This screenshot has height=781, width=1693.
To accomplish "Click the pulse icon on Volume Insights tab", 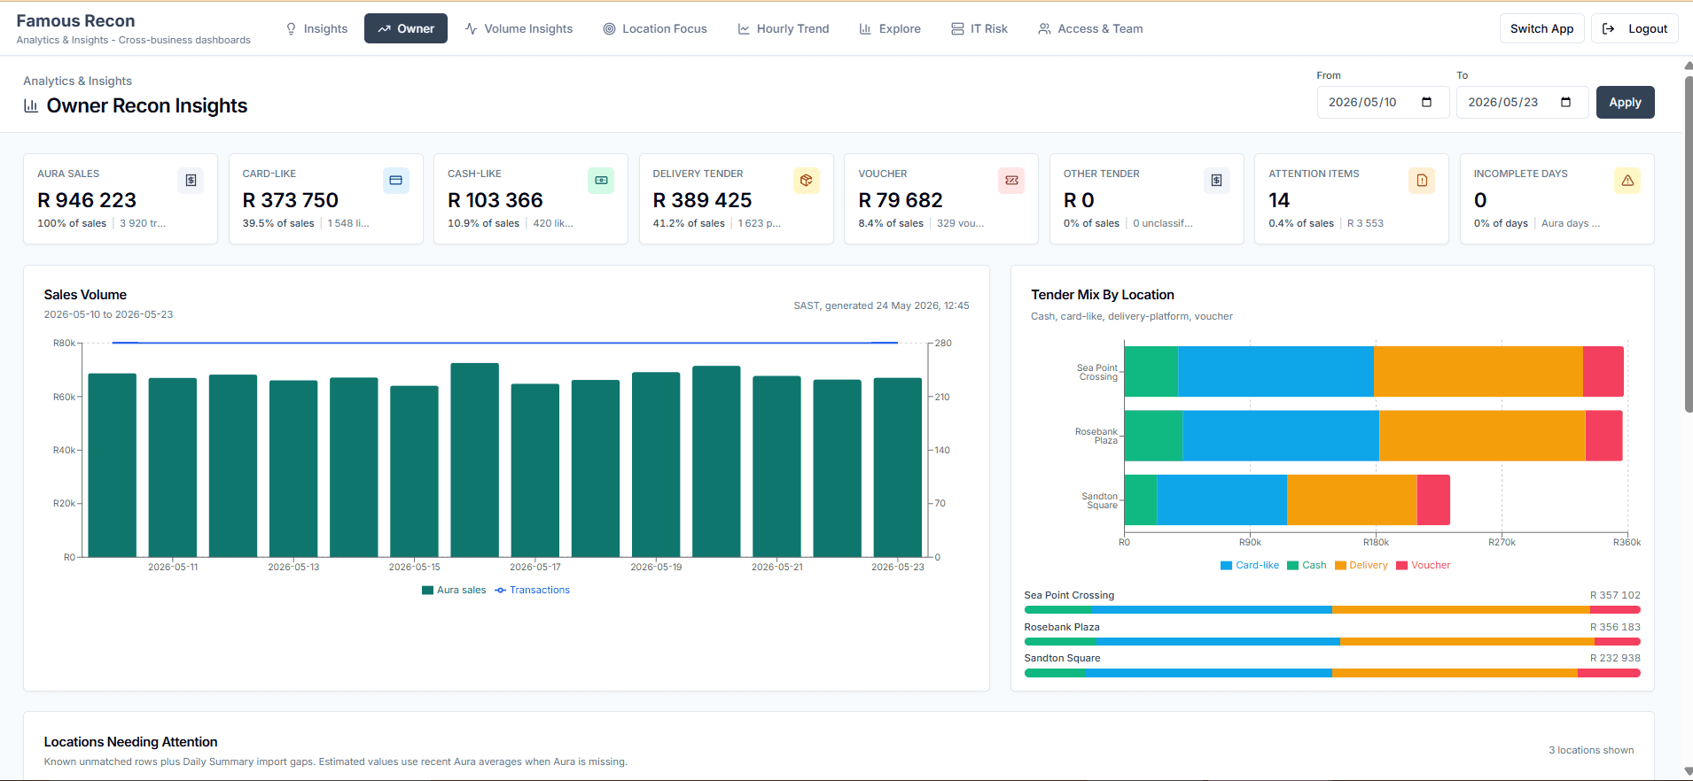I will pos(472,28).
